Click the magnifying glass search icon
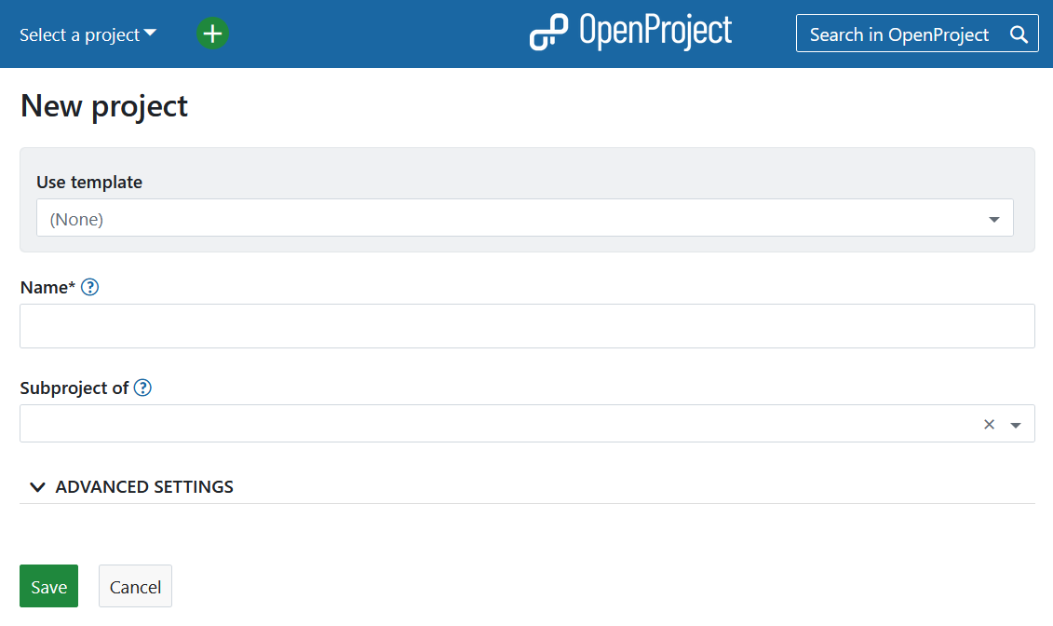1053x626 pixels. coord(1019,34)
